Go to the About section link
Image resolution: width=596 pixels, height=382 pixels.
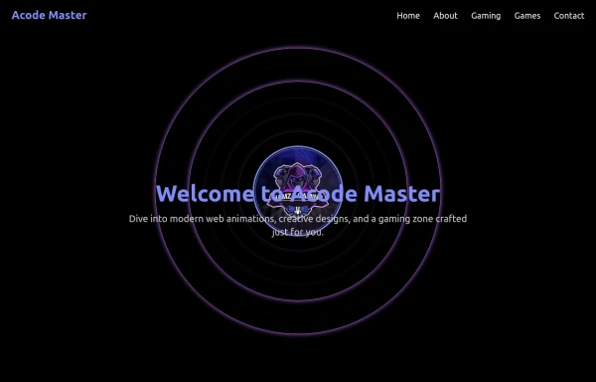click(445, 16)
